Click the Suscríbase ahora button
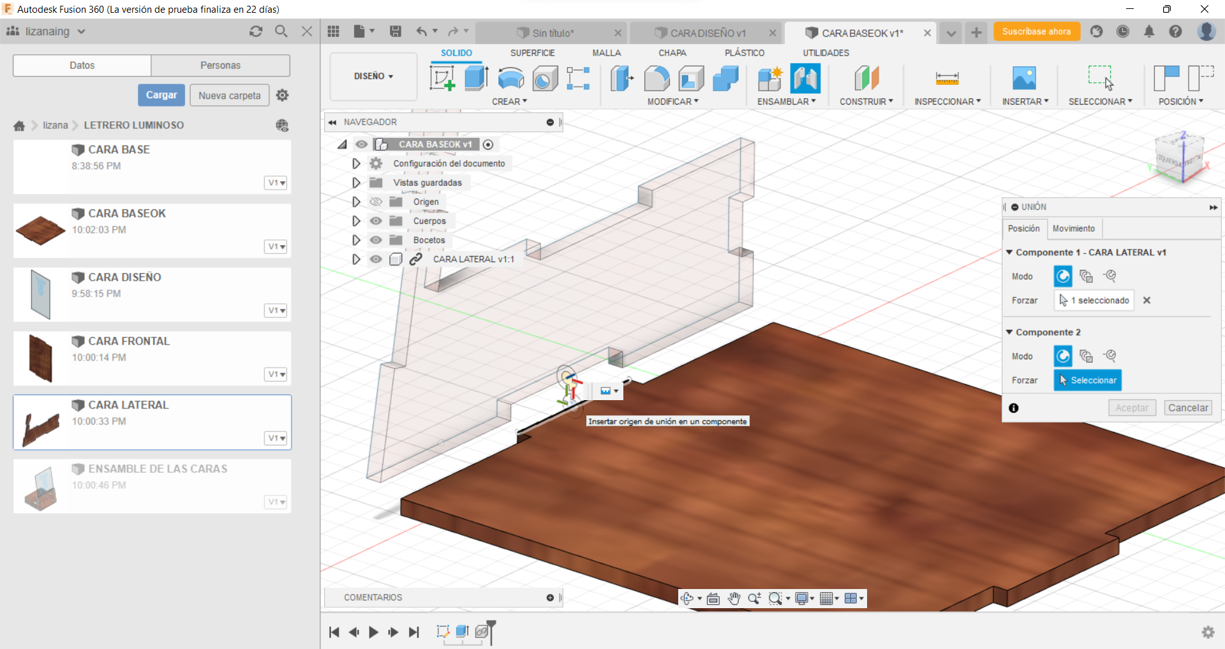This screenshot has width=1225, height=649. click(x=1036, y=31)
